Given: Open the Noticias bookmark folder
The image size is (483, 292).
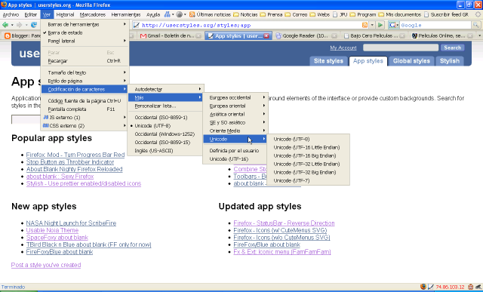Looking at the screenshot, I should (x=245, y=14).
